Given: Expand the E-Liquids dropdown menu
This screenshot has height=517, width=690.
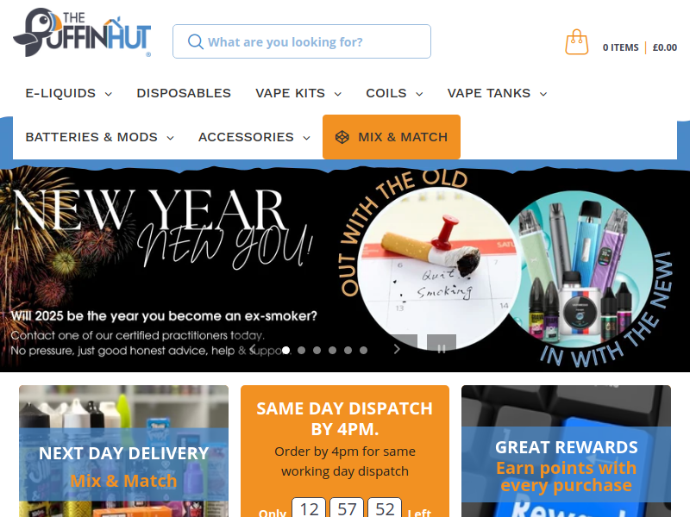Looking at the screenshot, I should coord(69,93).
